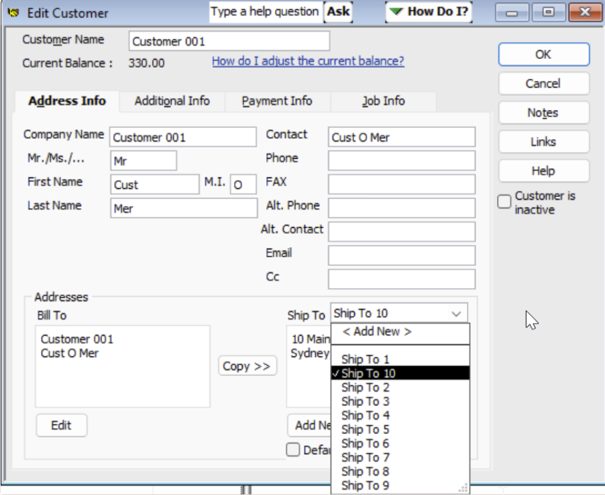Click the 330.00 current balance value
The image size is (605, 495).
[x=147, y=63]
